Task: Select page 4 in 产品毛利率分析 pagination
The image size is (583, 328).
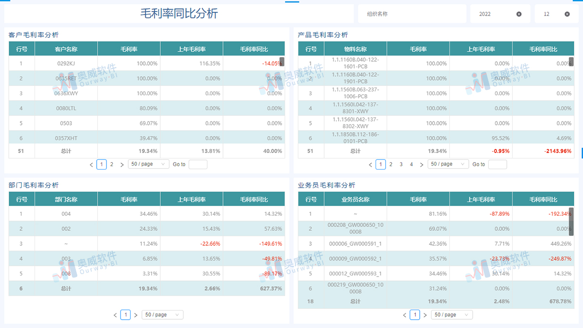Action: 411,164
